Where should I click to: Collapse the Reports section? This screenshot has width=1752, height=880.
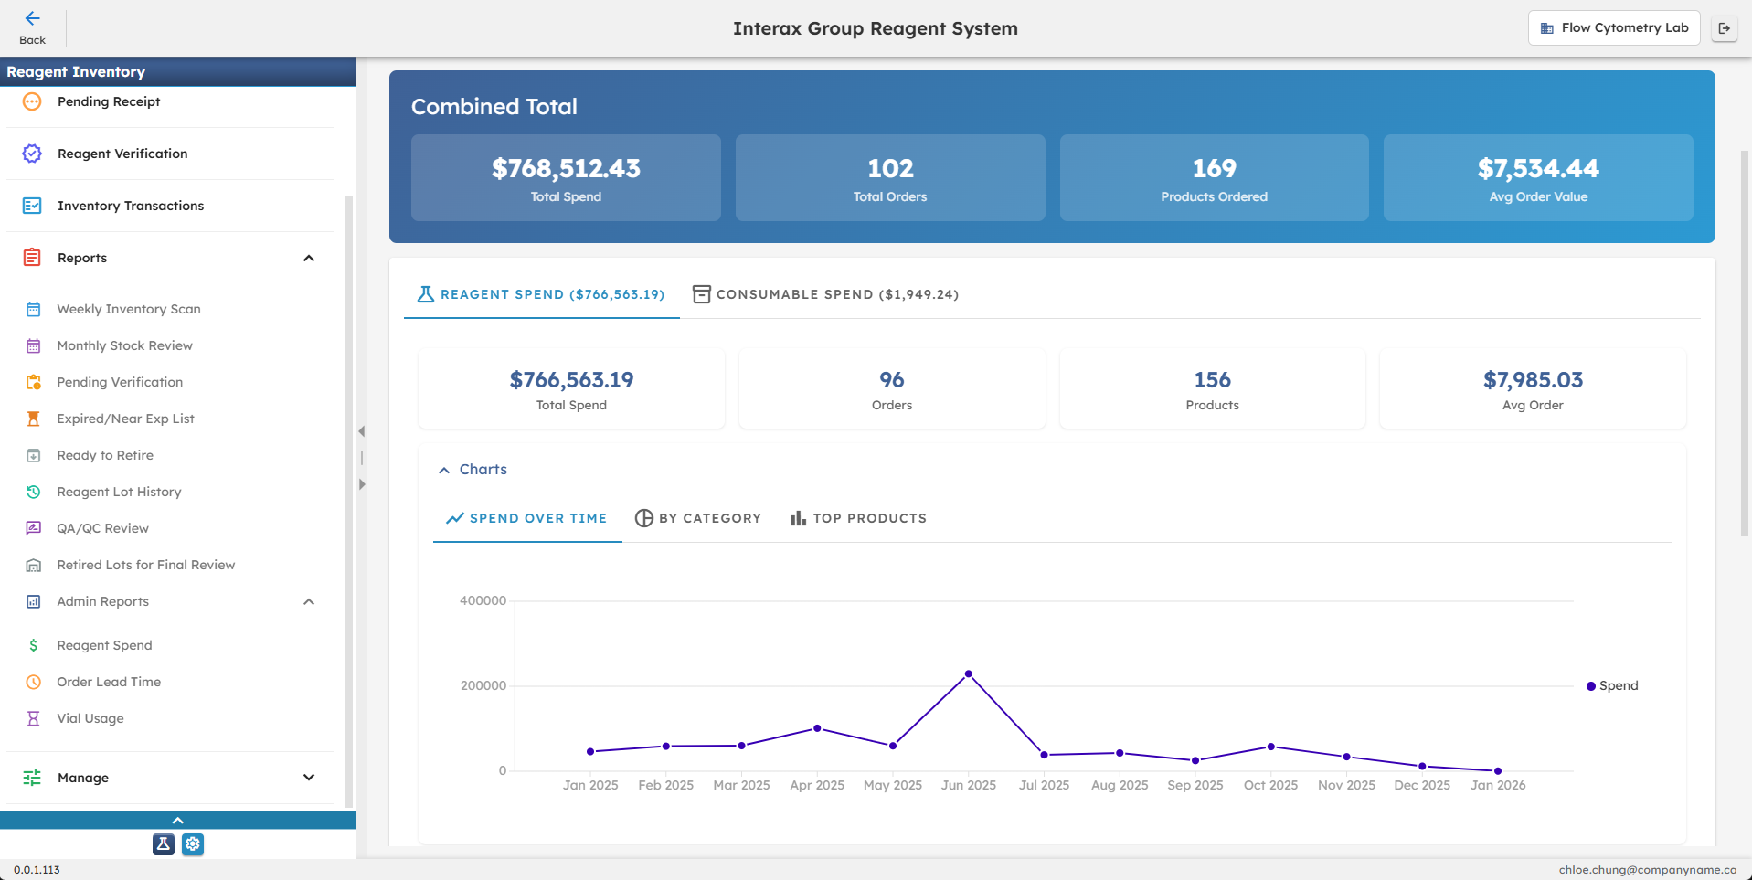[308, 257]
